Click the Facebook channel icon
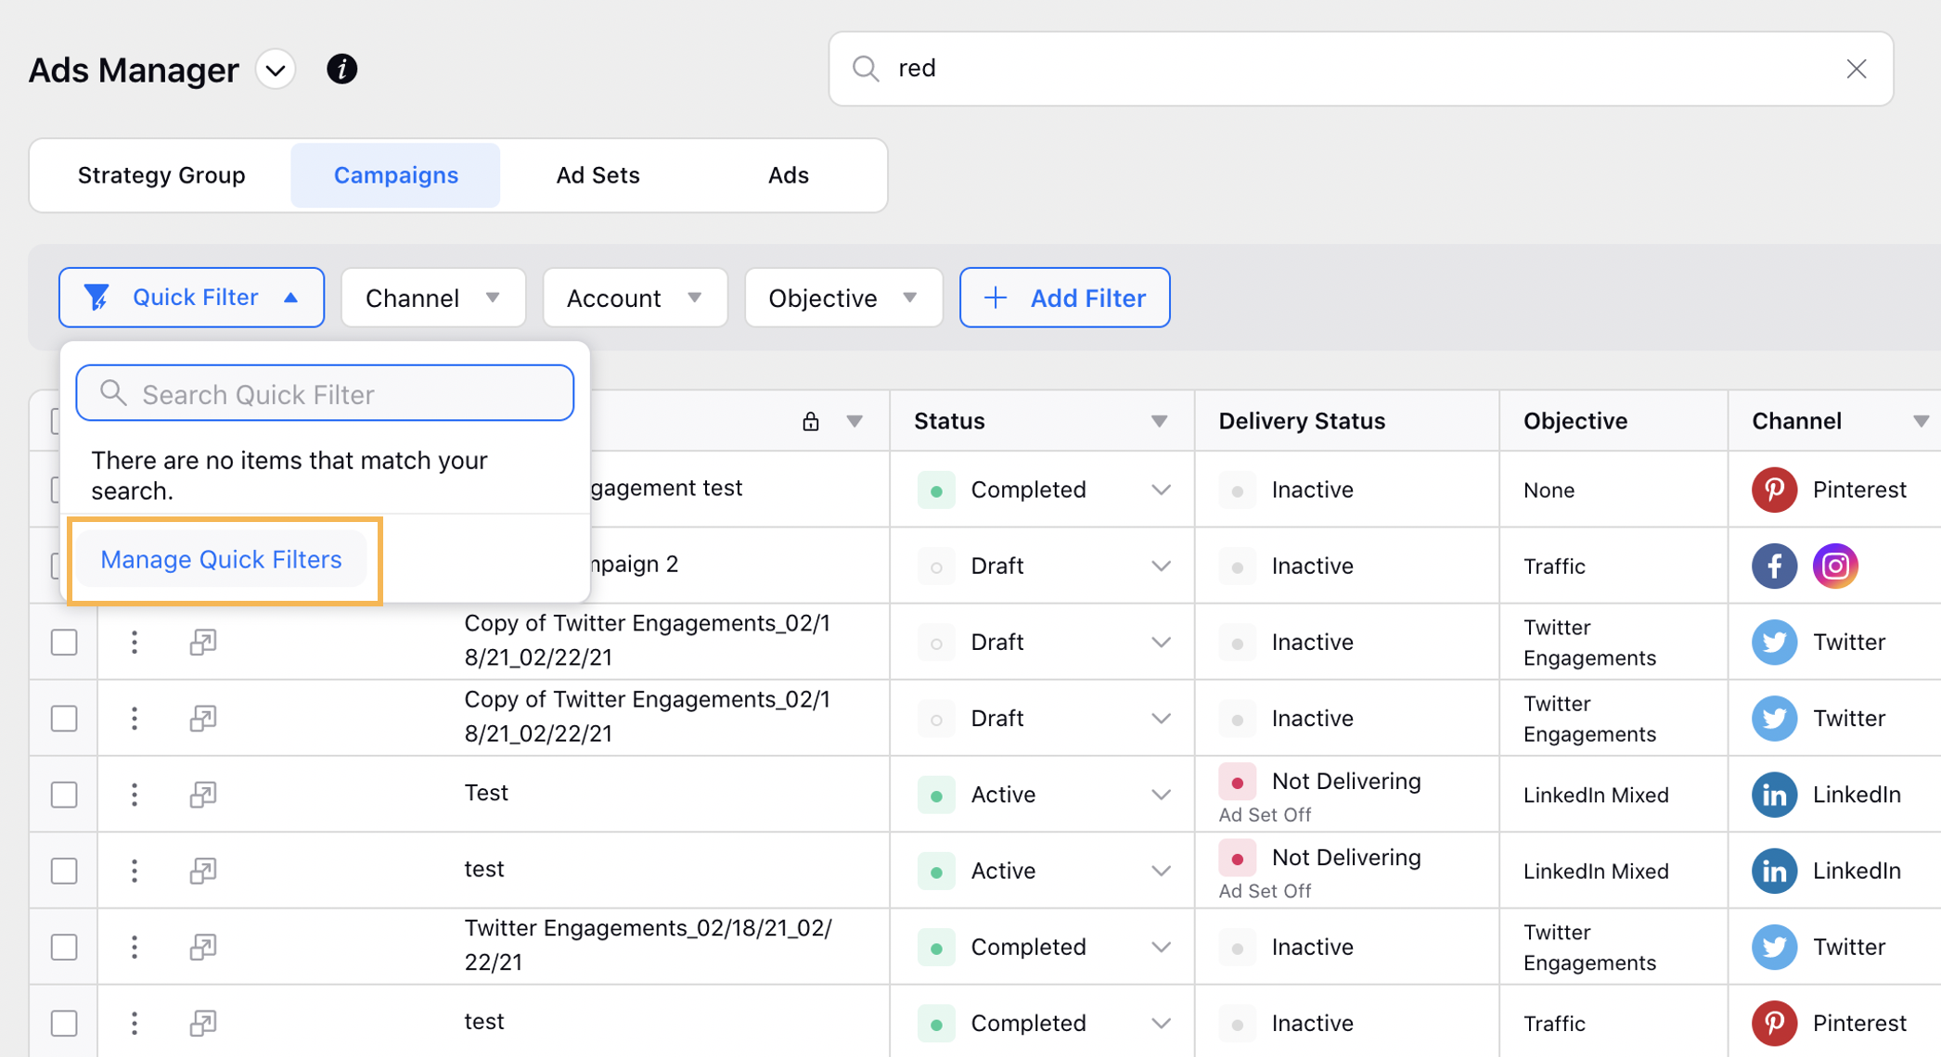The image size is (1941, 1057). (x=1774, y=566)
